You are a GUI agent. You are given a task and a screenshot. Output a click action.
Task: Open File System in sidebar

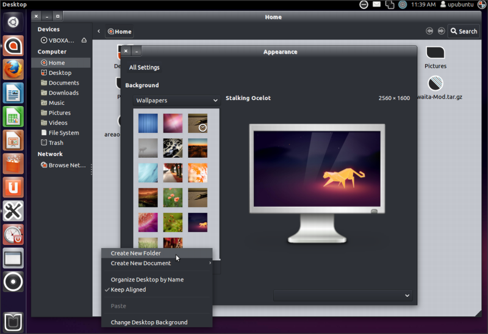[61, 133]
